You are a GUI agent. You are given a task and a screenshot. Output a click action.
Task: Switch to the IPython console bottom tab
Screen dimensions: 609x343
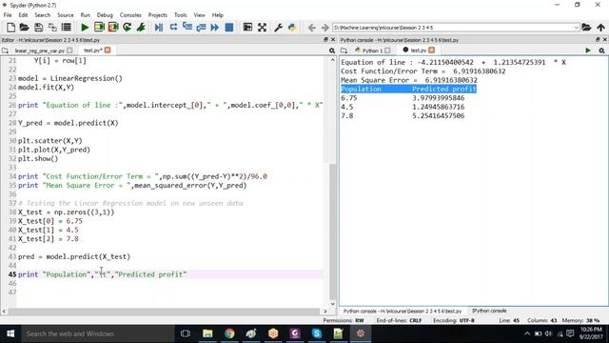point(489,311)
